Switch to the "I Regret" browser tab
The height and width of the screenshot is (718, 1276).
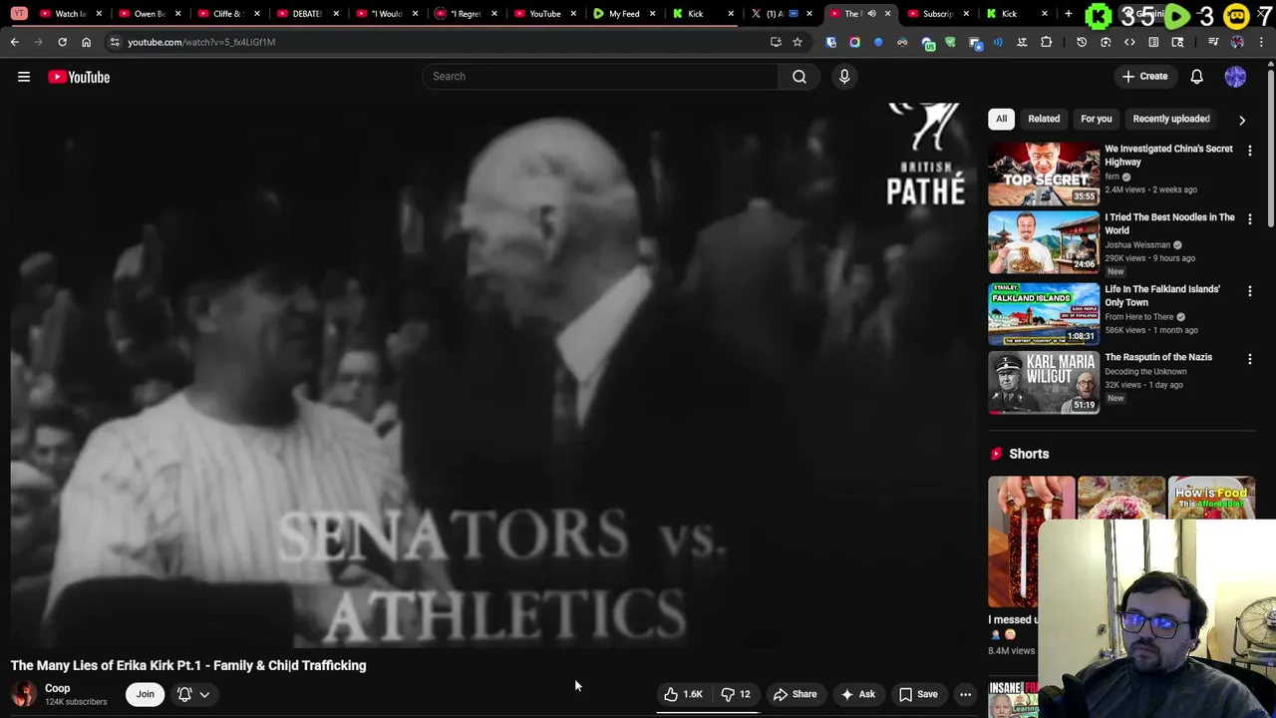pyautogui.click(x=466, y=14)
